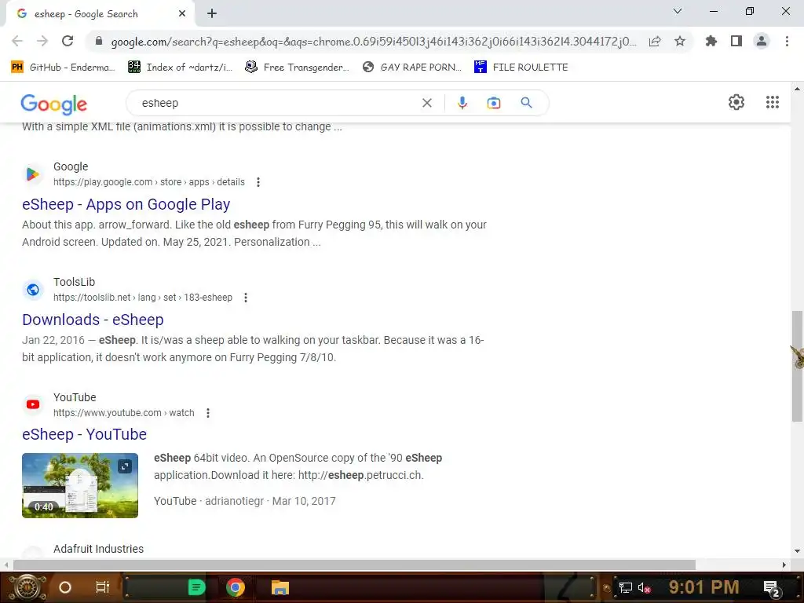
Task: Click the scroll-left arrow
Action: [6, 565]
